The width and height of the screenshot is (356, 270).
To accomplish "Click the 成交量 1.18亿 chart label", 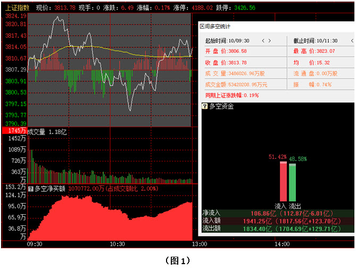I will (47, 132).
